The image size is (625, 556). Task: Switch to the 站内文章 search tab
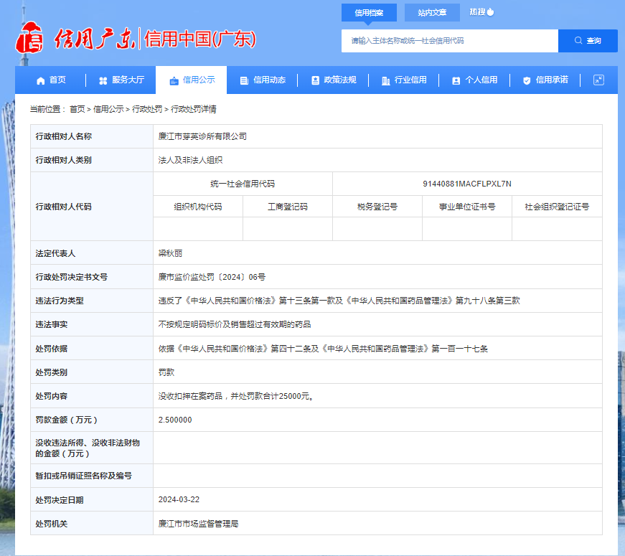tap(432, 13)
